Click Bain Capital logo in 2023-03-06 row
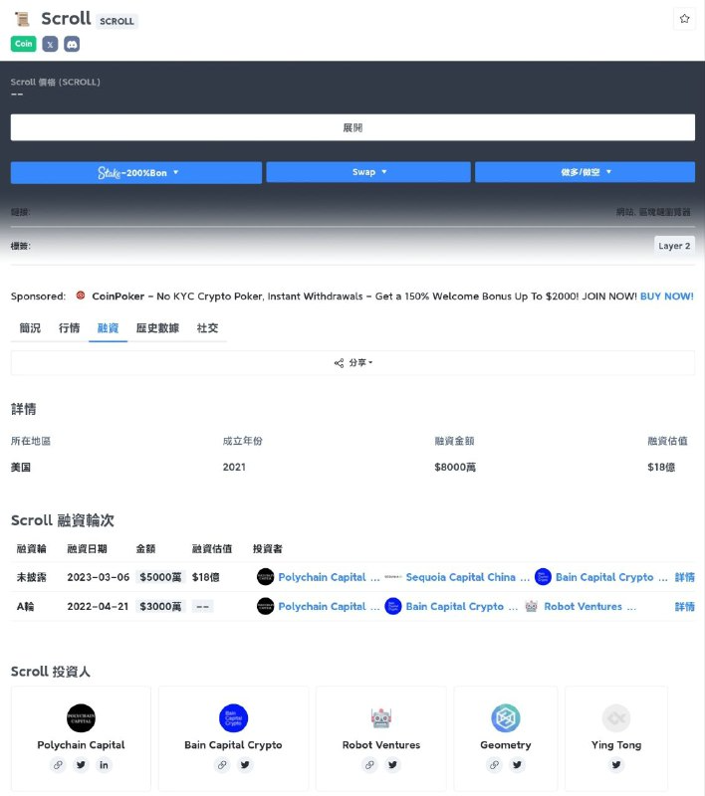 543,577
